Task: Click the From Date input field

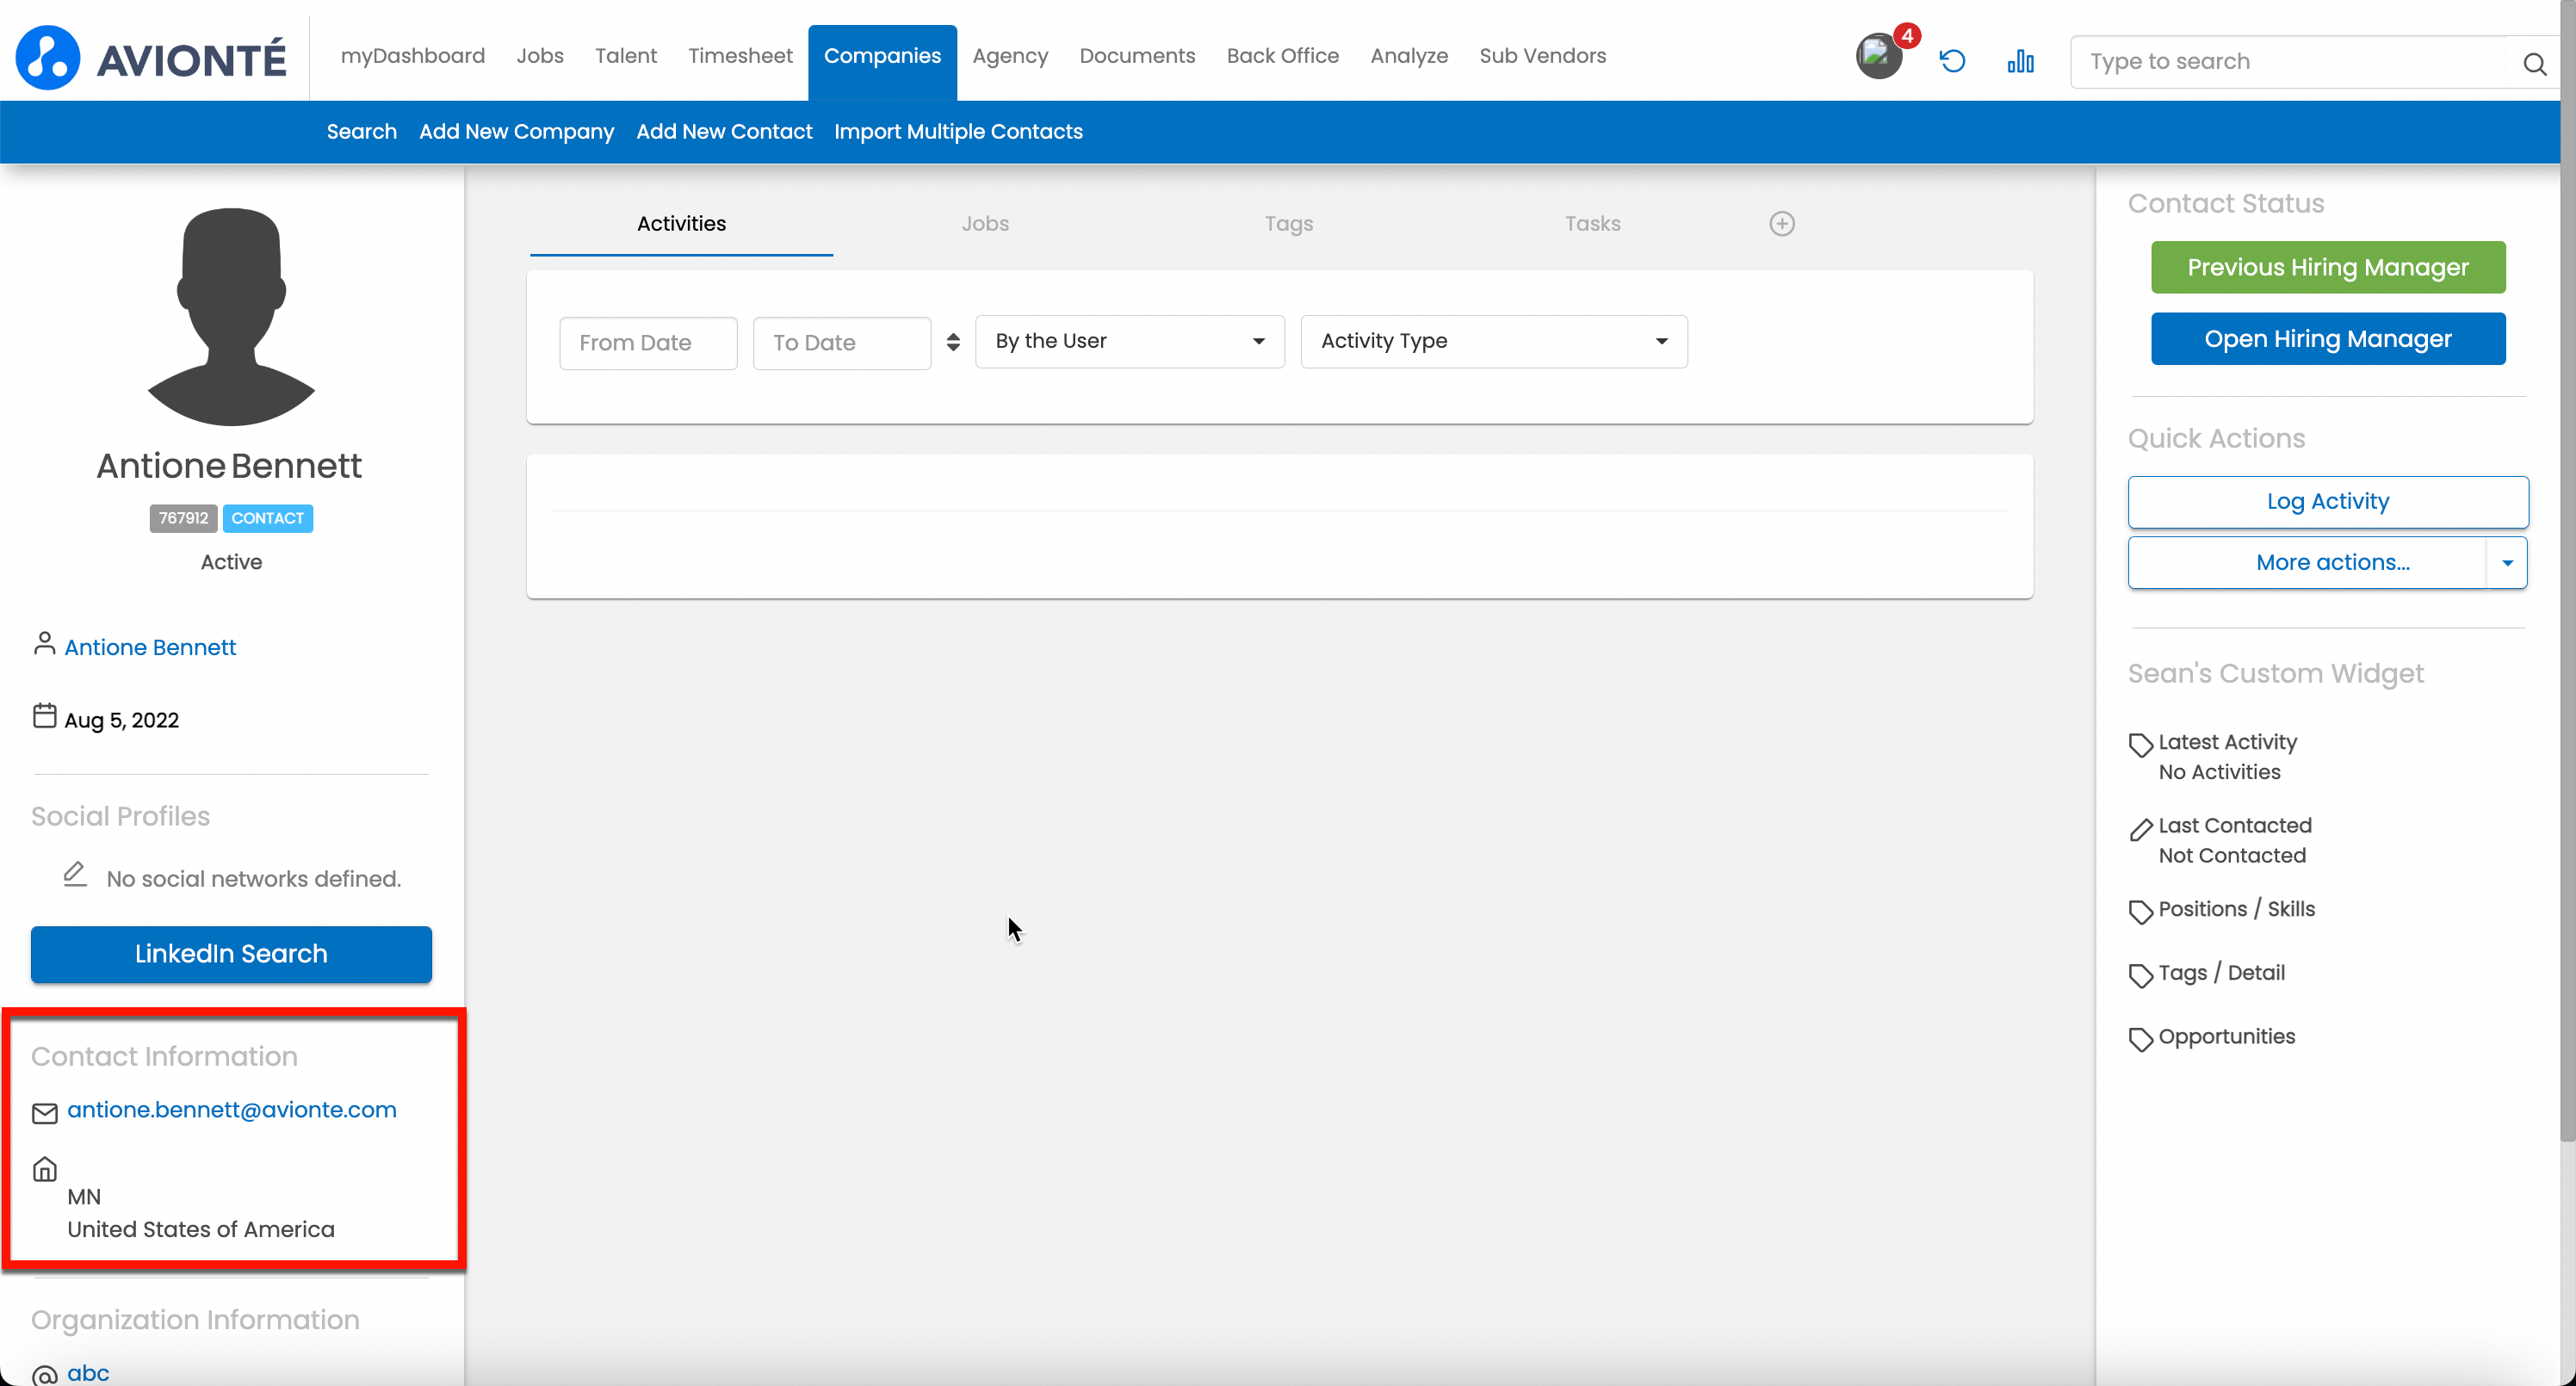Action: [648, 343]
